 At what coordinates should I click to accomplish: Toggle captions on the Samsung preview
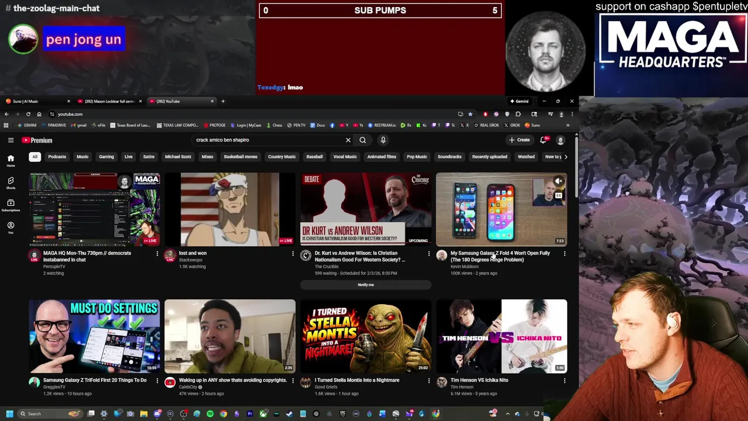pyautogui.click(x=559, y=196)
